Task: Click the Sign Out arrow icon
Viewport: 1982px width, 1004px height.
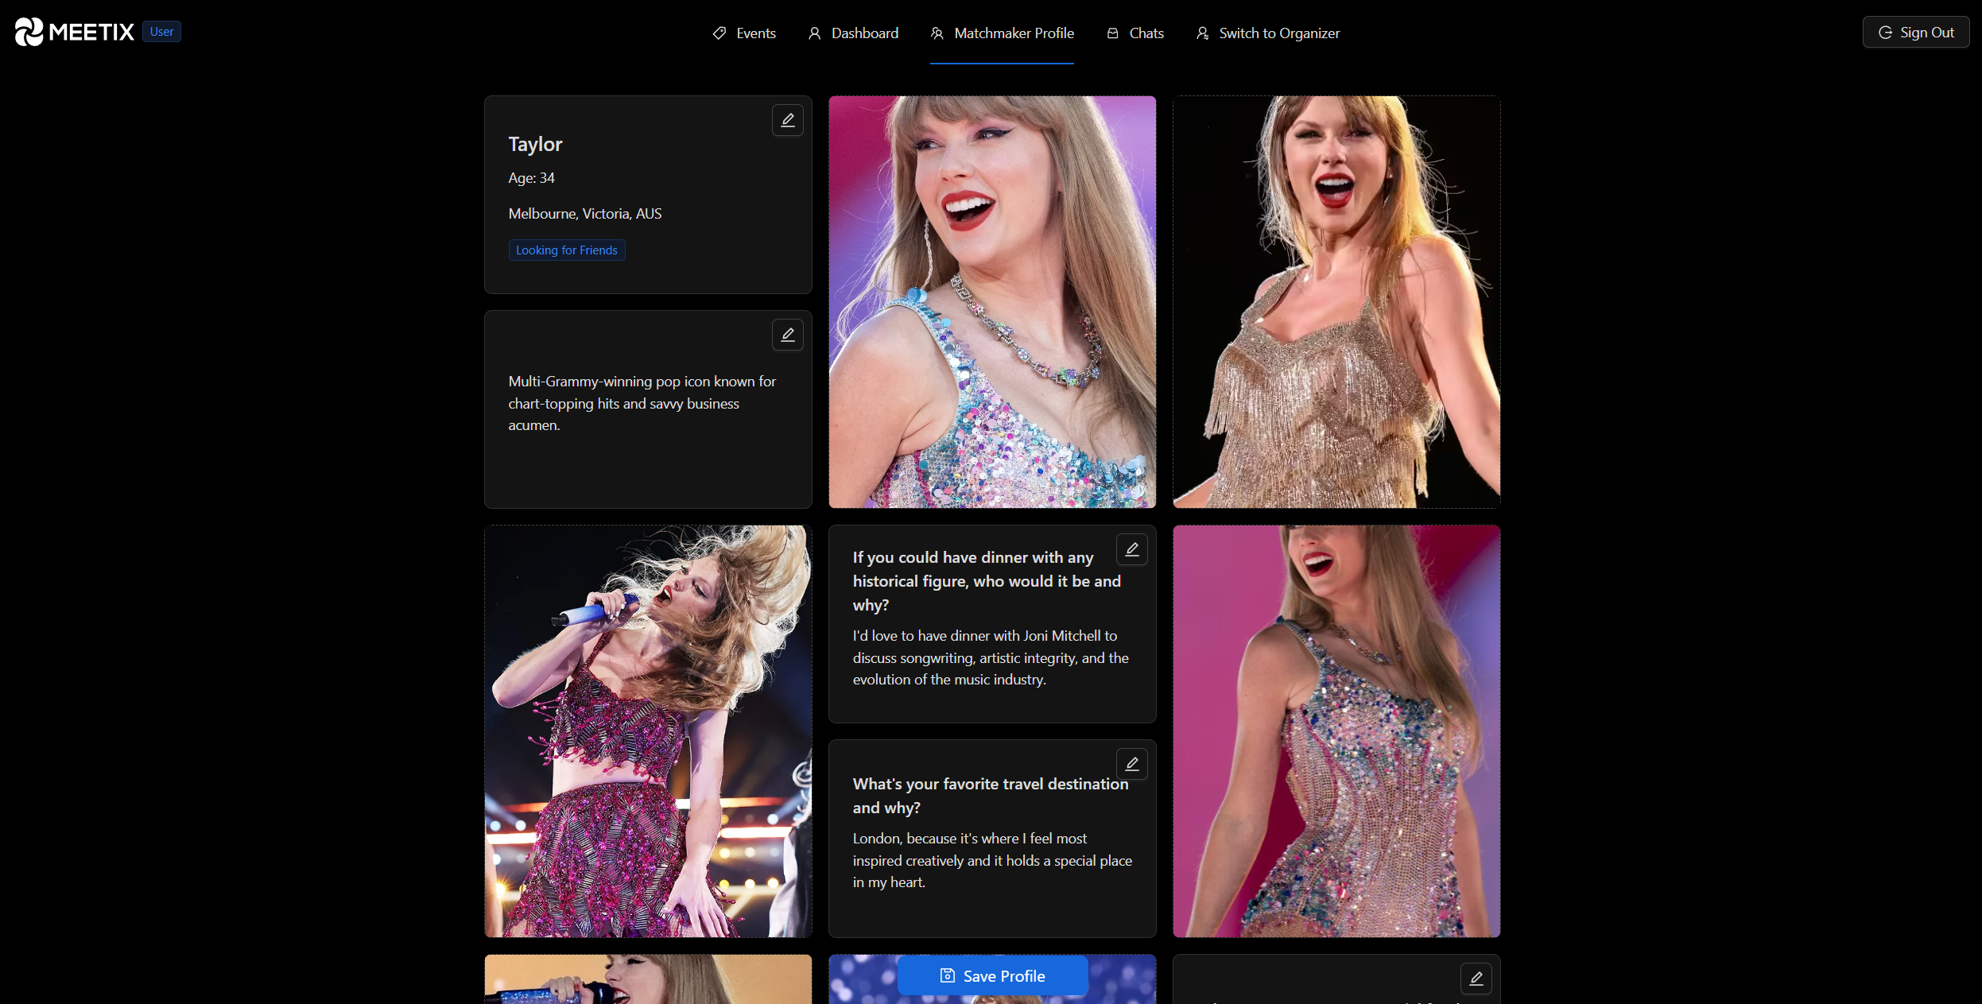Action: [1884, 33]
